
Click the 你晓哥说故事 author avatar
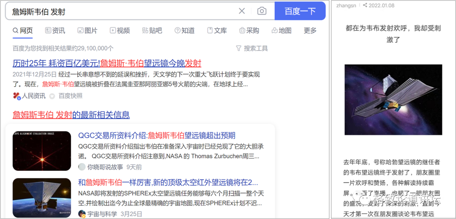82,167
